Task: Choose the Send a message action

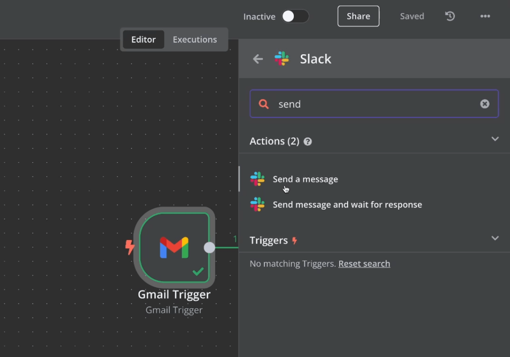Action: pos(305,179)
